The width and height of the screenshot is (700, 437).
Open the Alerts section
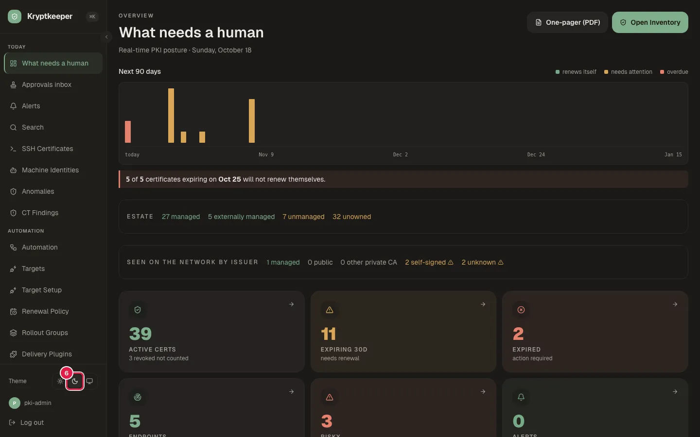[53, 106]
